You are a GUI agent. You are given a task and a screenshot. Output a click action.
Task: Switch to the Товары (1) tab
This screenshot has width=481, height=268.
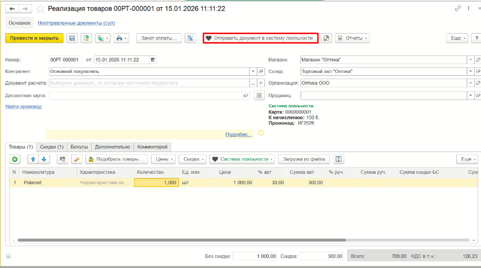click(x=21, y=147)
